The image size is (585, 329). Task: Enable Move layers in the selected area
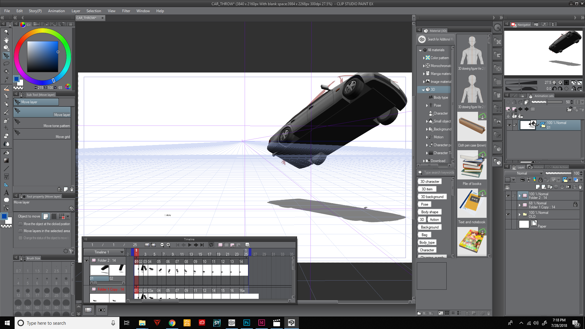20,231
